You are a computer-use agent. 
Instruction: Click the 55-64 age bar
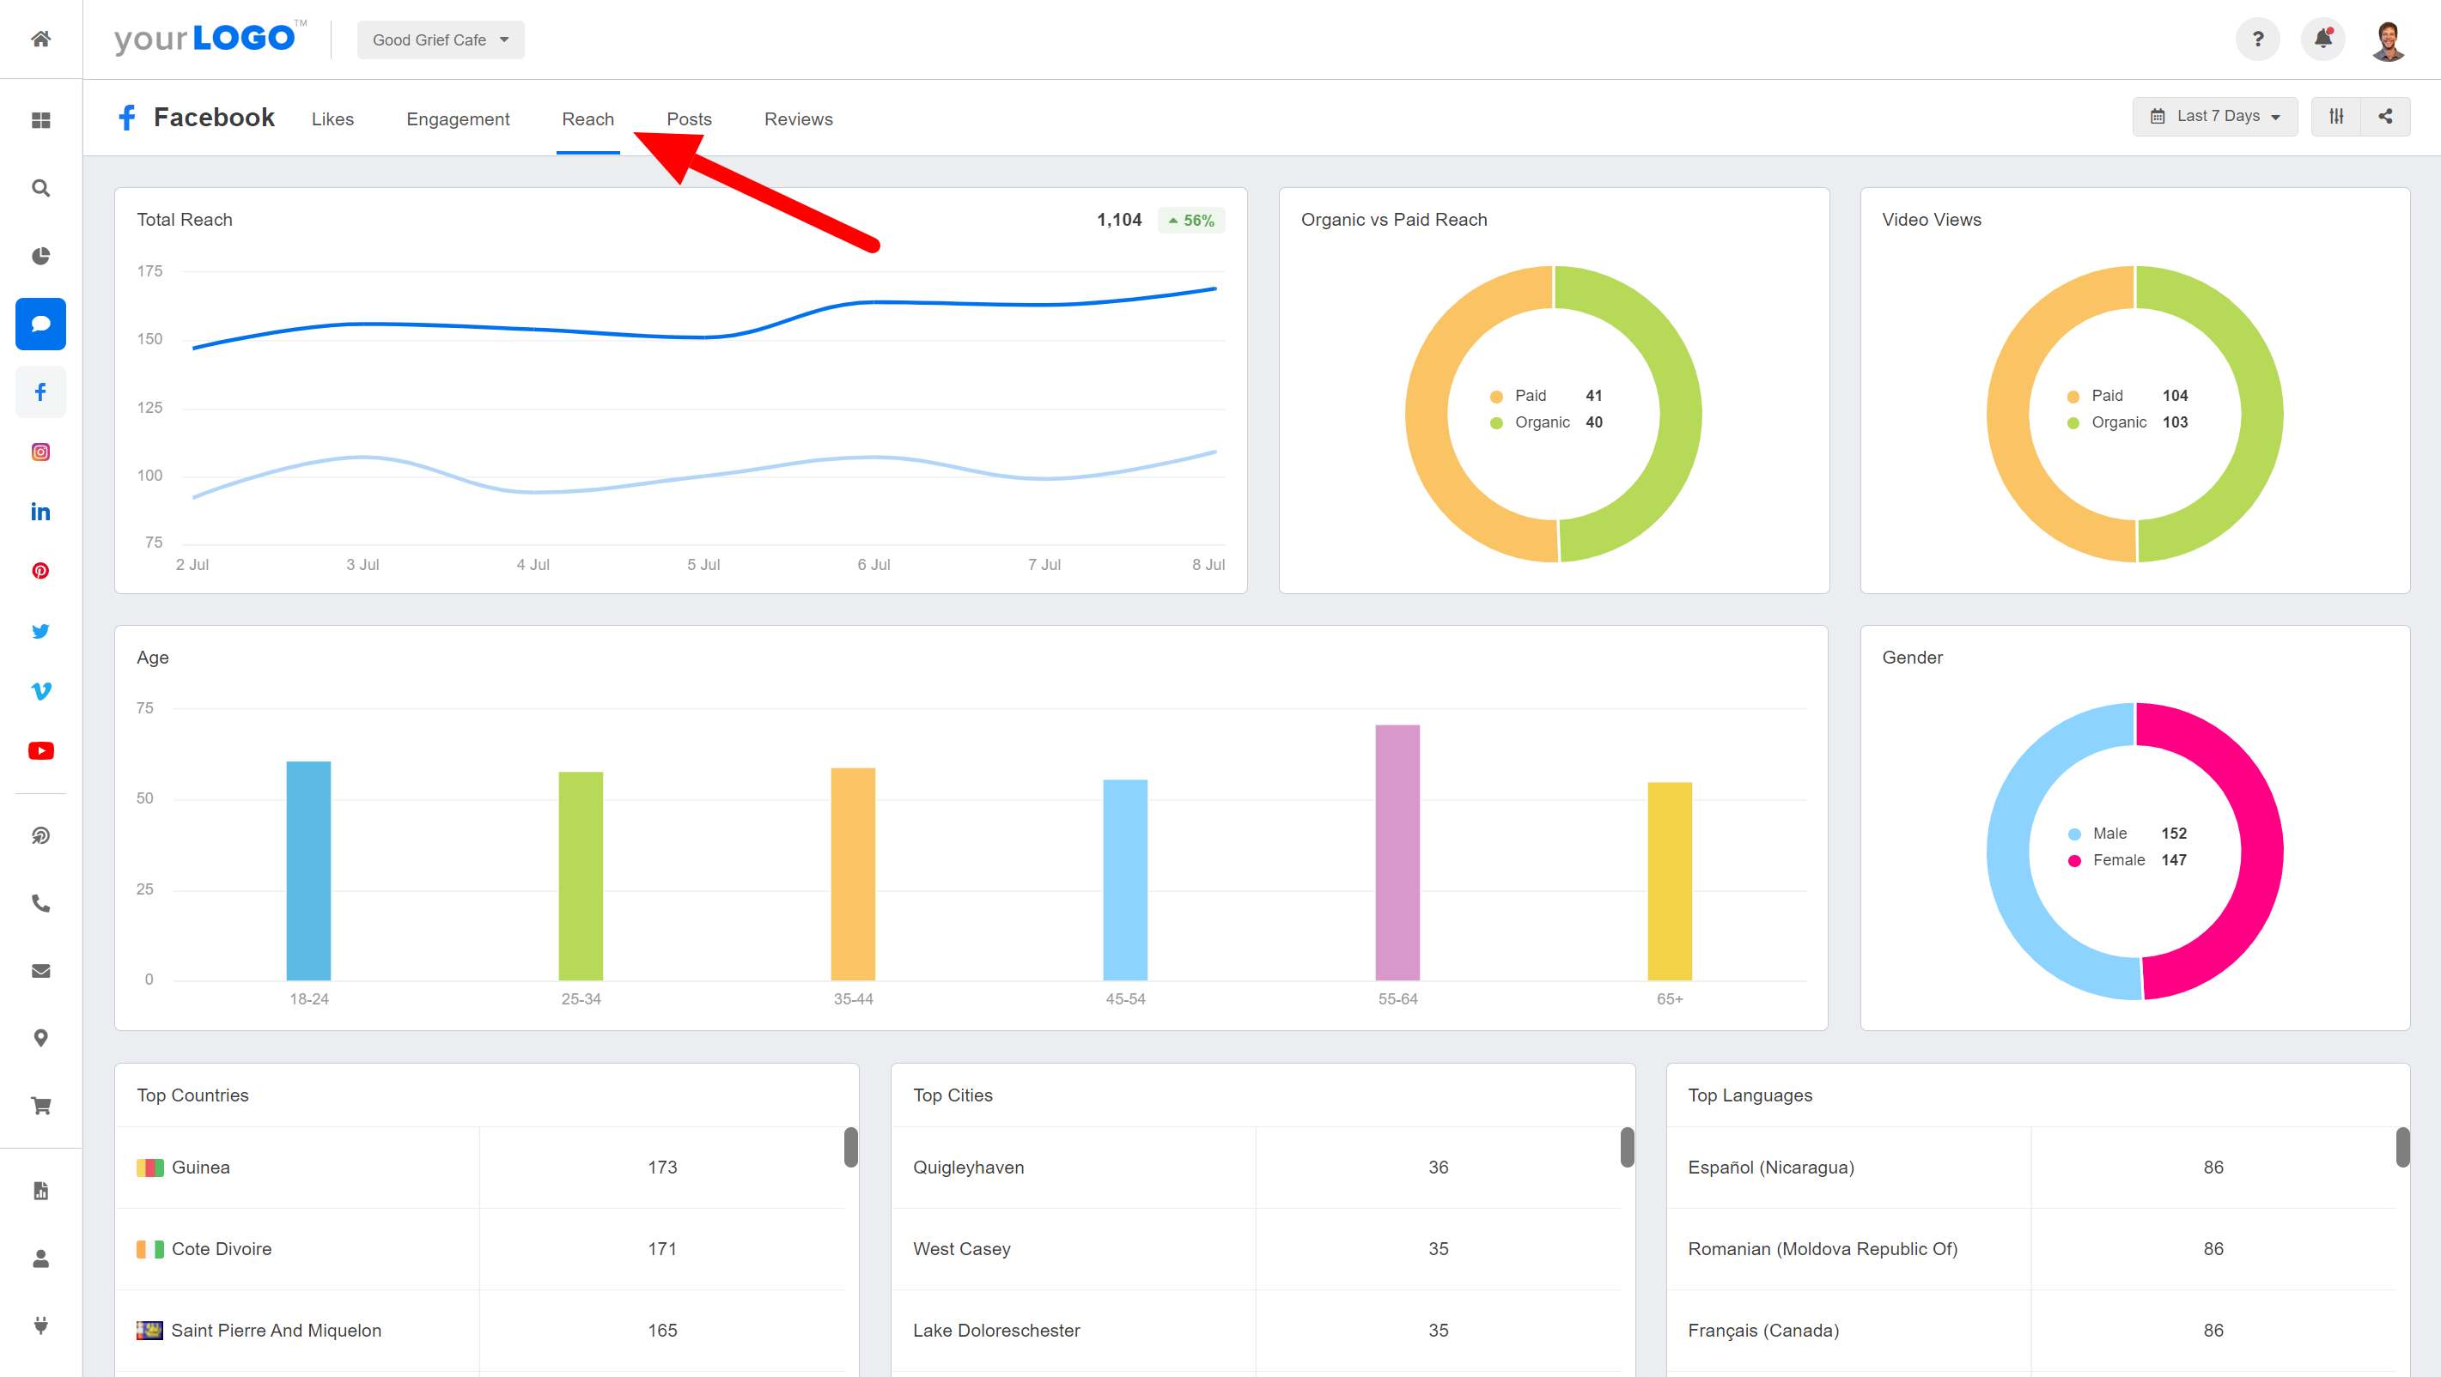1397,851
